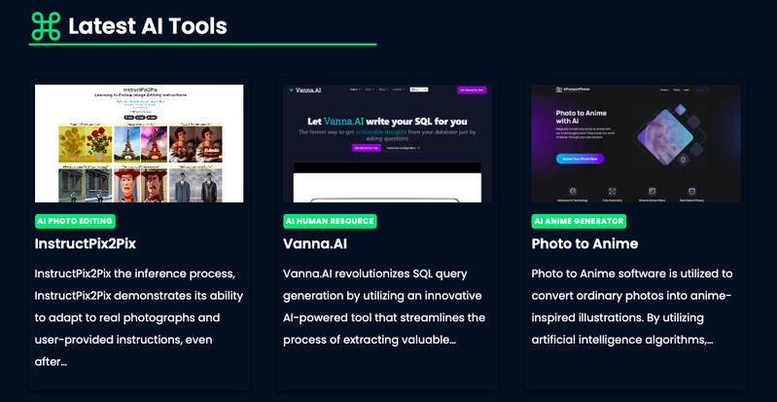The width and height of the screenshot is (777, 402).
Task: Open the Vanna.AI title link
Action: [x=315, y=243]
